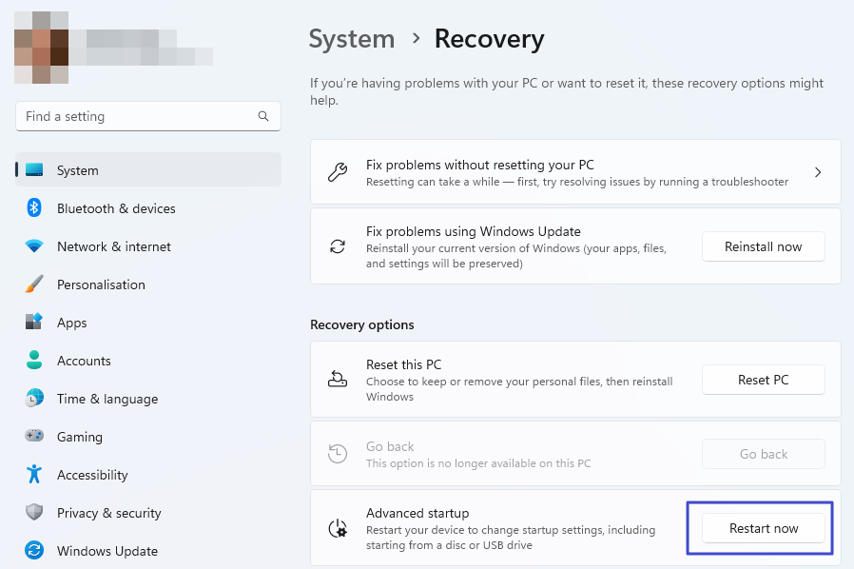854x569 pixels.
Task: Click the Personalisation paintbrush icon
Action: [34, 284]
